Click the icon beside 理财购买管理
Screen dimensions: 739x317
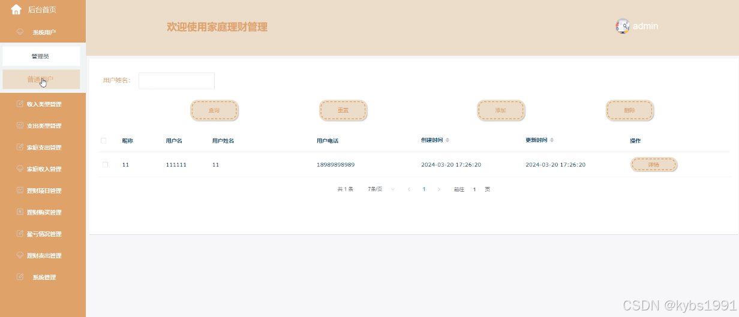coord(20,212)
